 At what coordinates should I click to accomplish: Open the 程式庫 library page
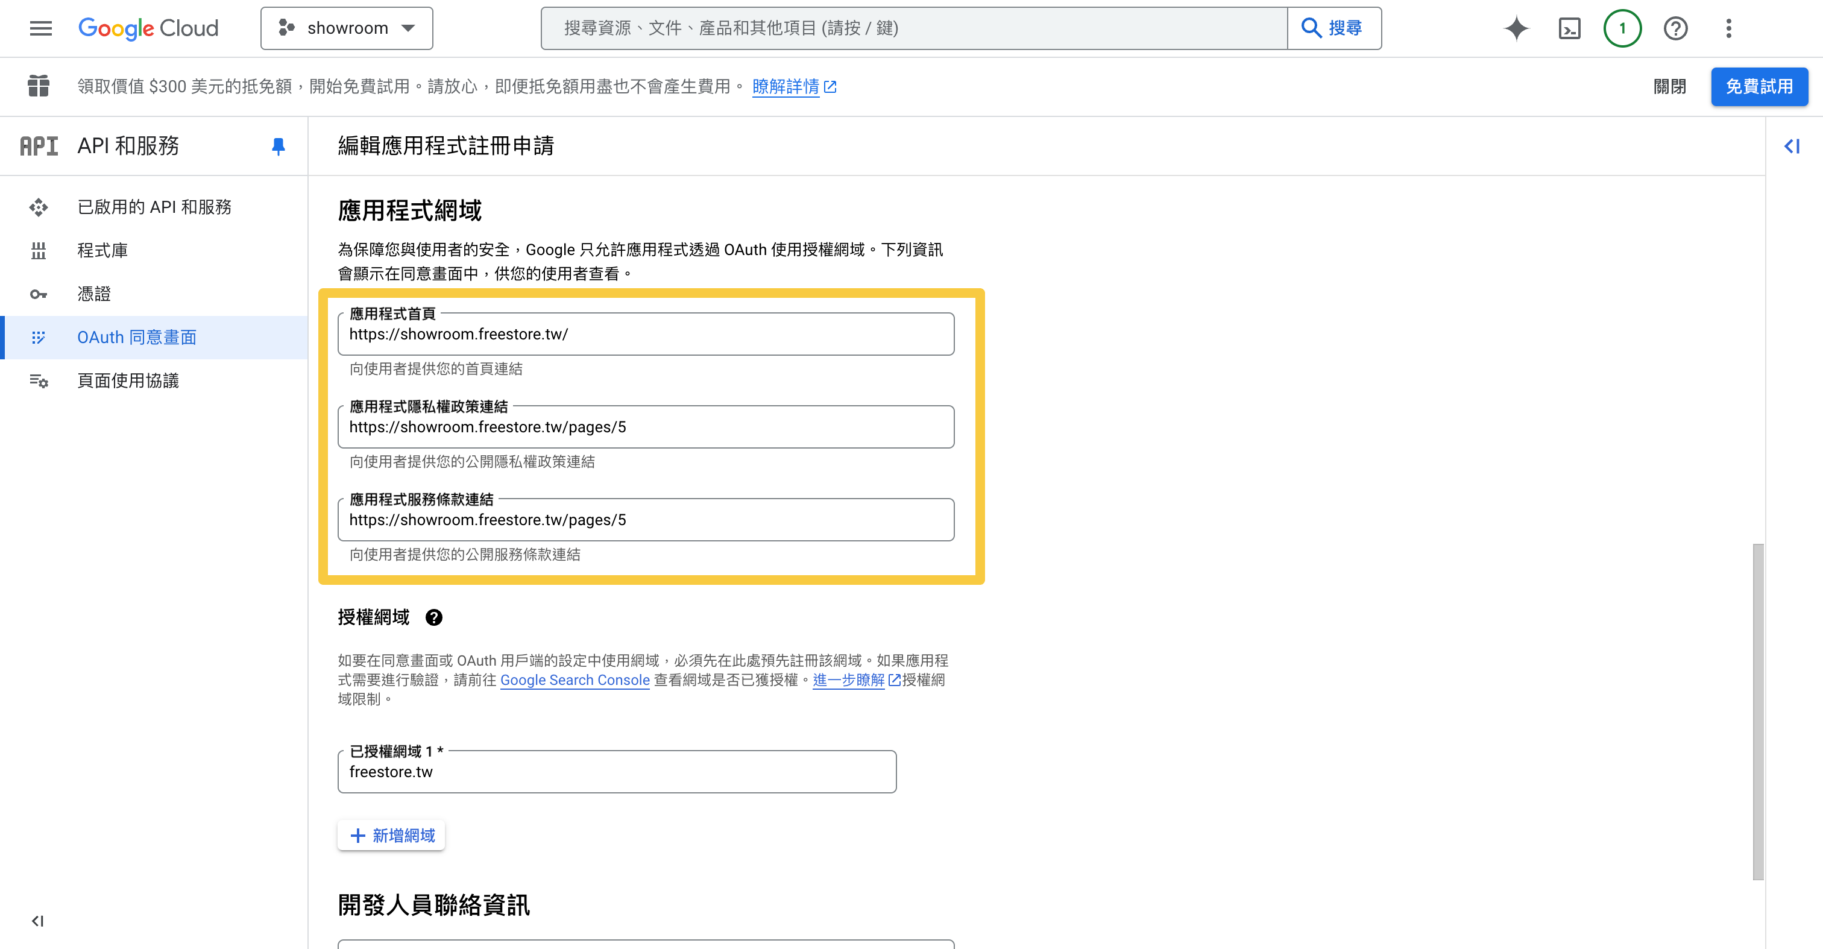point(154,250)
